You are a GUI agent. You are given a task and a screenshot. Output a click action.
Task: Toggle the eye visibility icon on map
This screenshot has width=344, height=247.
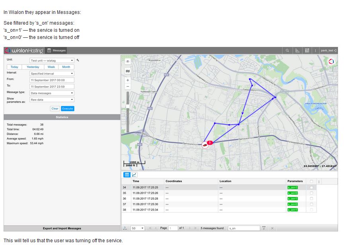128,62
